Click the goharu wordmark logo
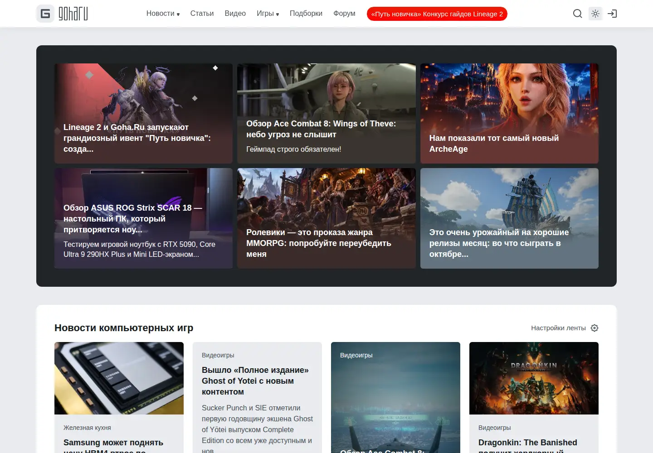 [x=73, y=14]
